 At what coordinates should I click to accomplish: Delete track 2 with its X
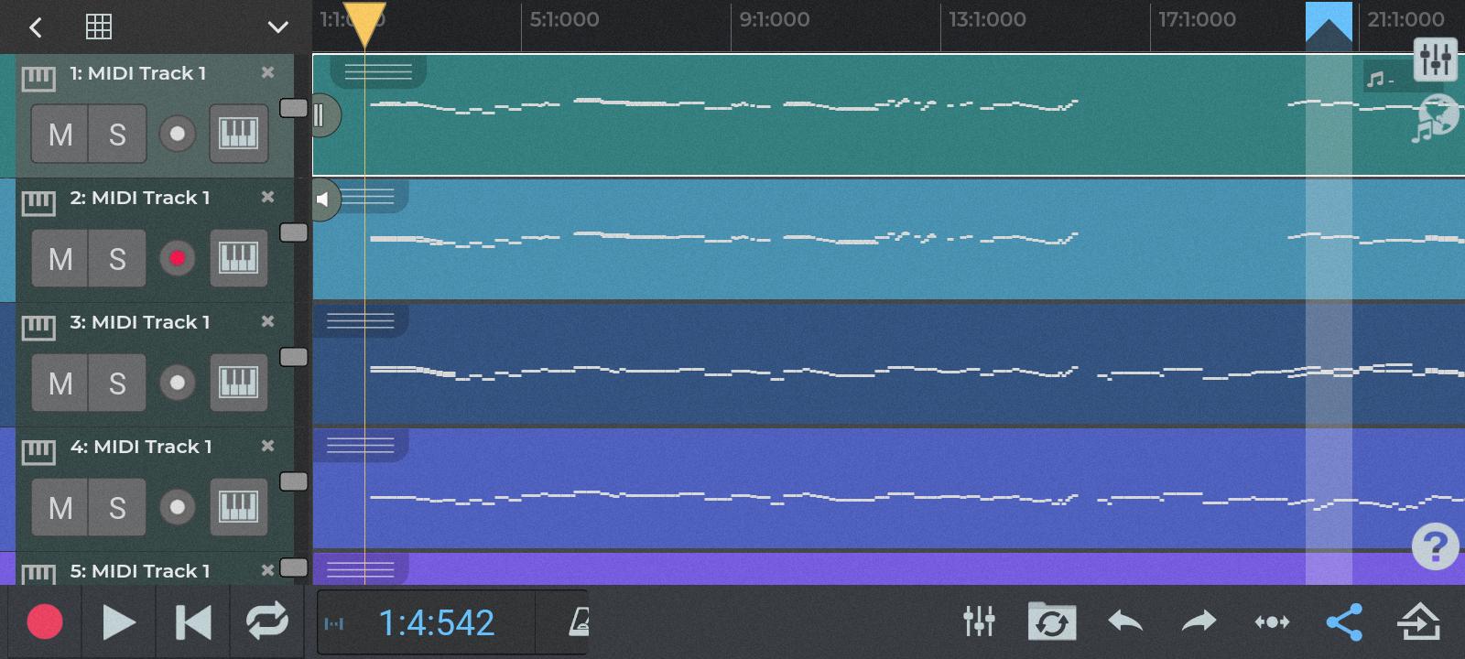coord(267,197)
